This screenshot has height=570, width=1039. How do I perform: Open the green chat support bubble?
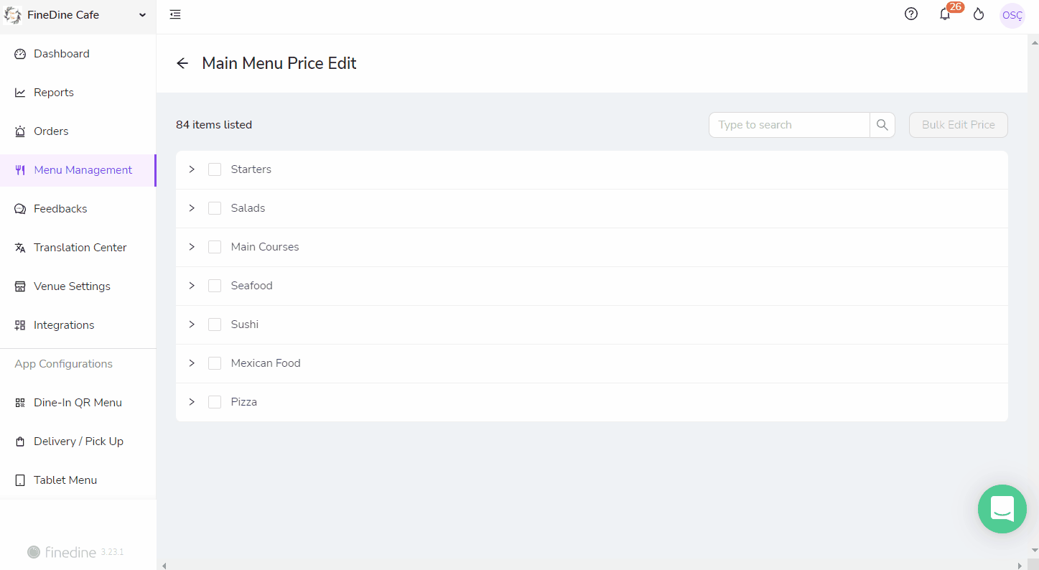coord(1002,509)
